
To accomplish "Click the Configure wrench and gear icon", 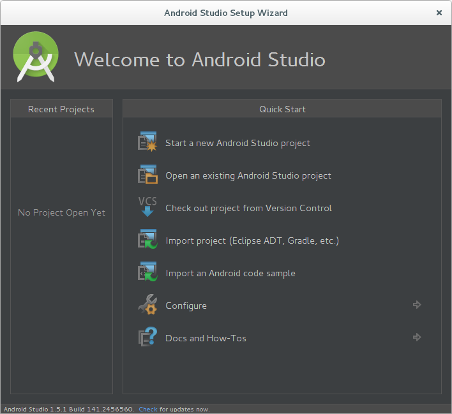I will click(147, 304).
